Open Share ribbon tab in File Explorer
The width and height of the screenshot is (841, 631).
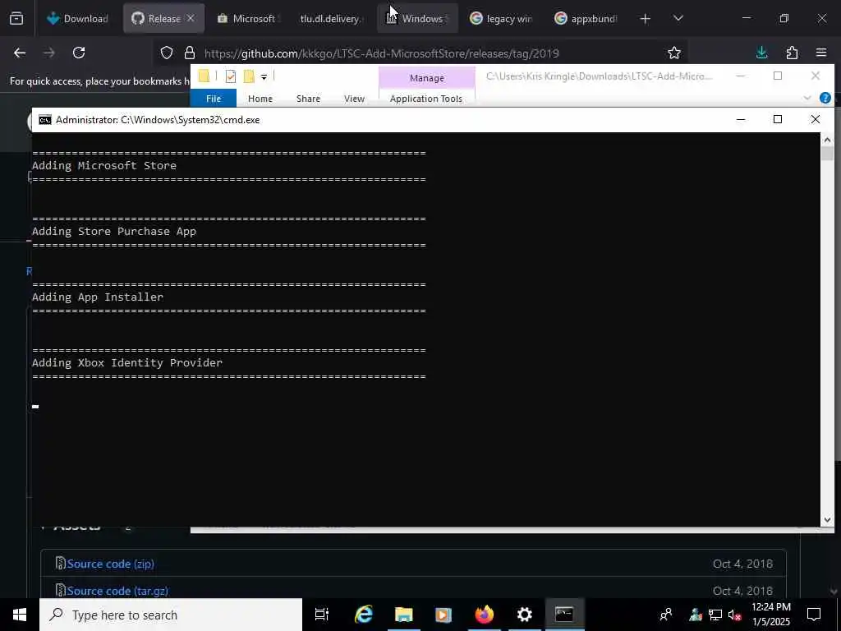coord(309,99)
